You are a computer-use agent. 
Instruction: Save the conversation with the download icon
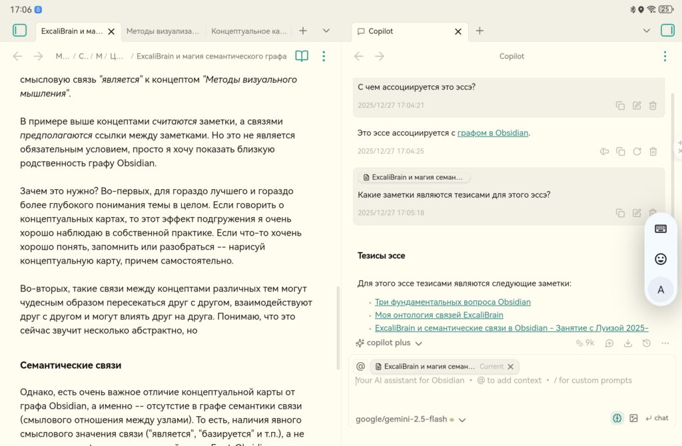coord(628,342)
